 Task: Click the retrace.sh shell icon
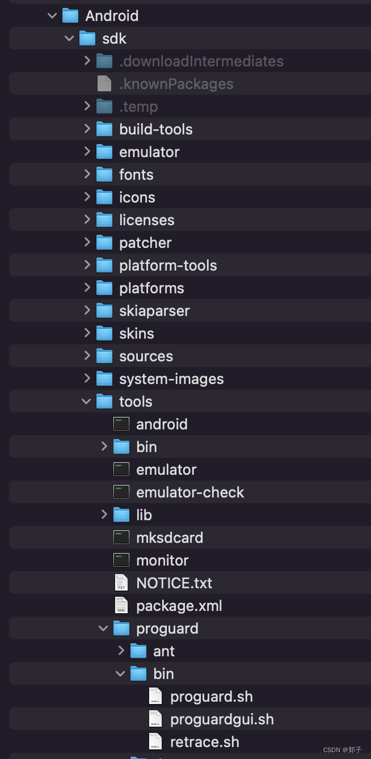(155, 741)
